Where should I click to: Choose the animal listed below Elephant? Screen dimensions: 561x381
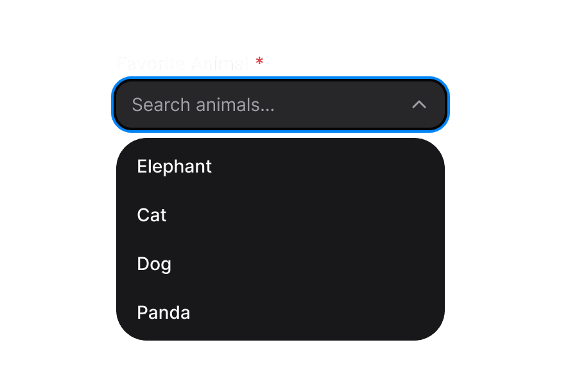pos(152,216)
